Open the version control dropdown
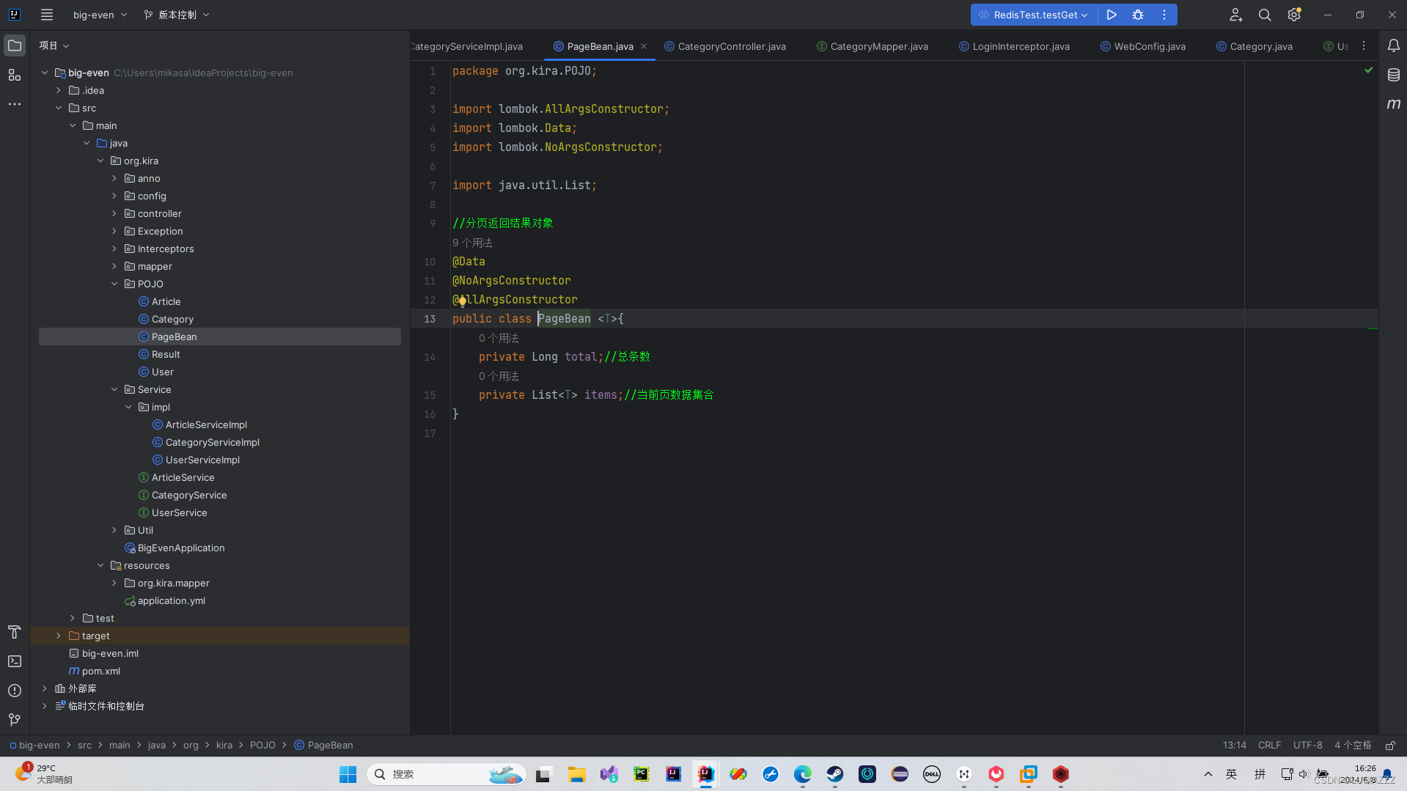The width and height of the screenshot is (1407, 791). [x=177, y=15]
